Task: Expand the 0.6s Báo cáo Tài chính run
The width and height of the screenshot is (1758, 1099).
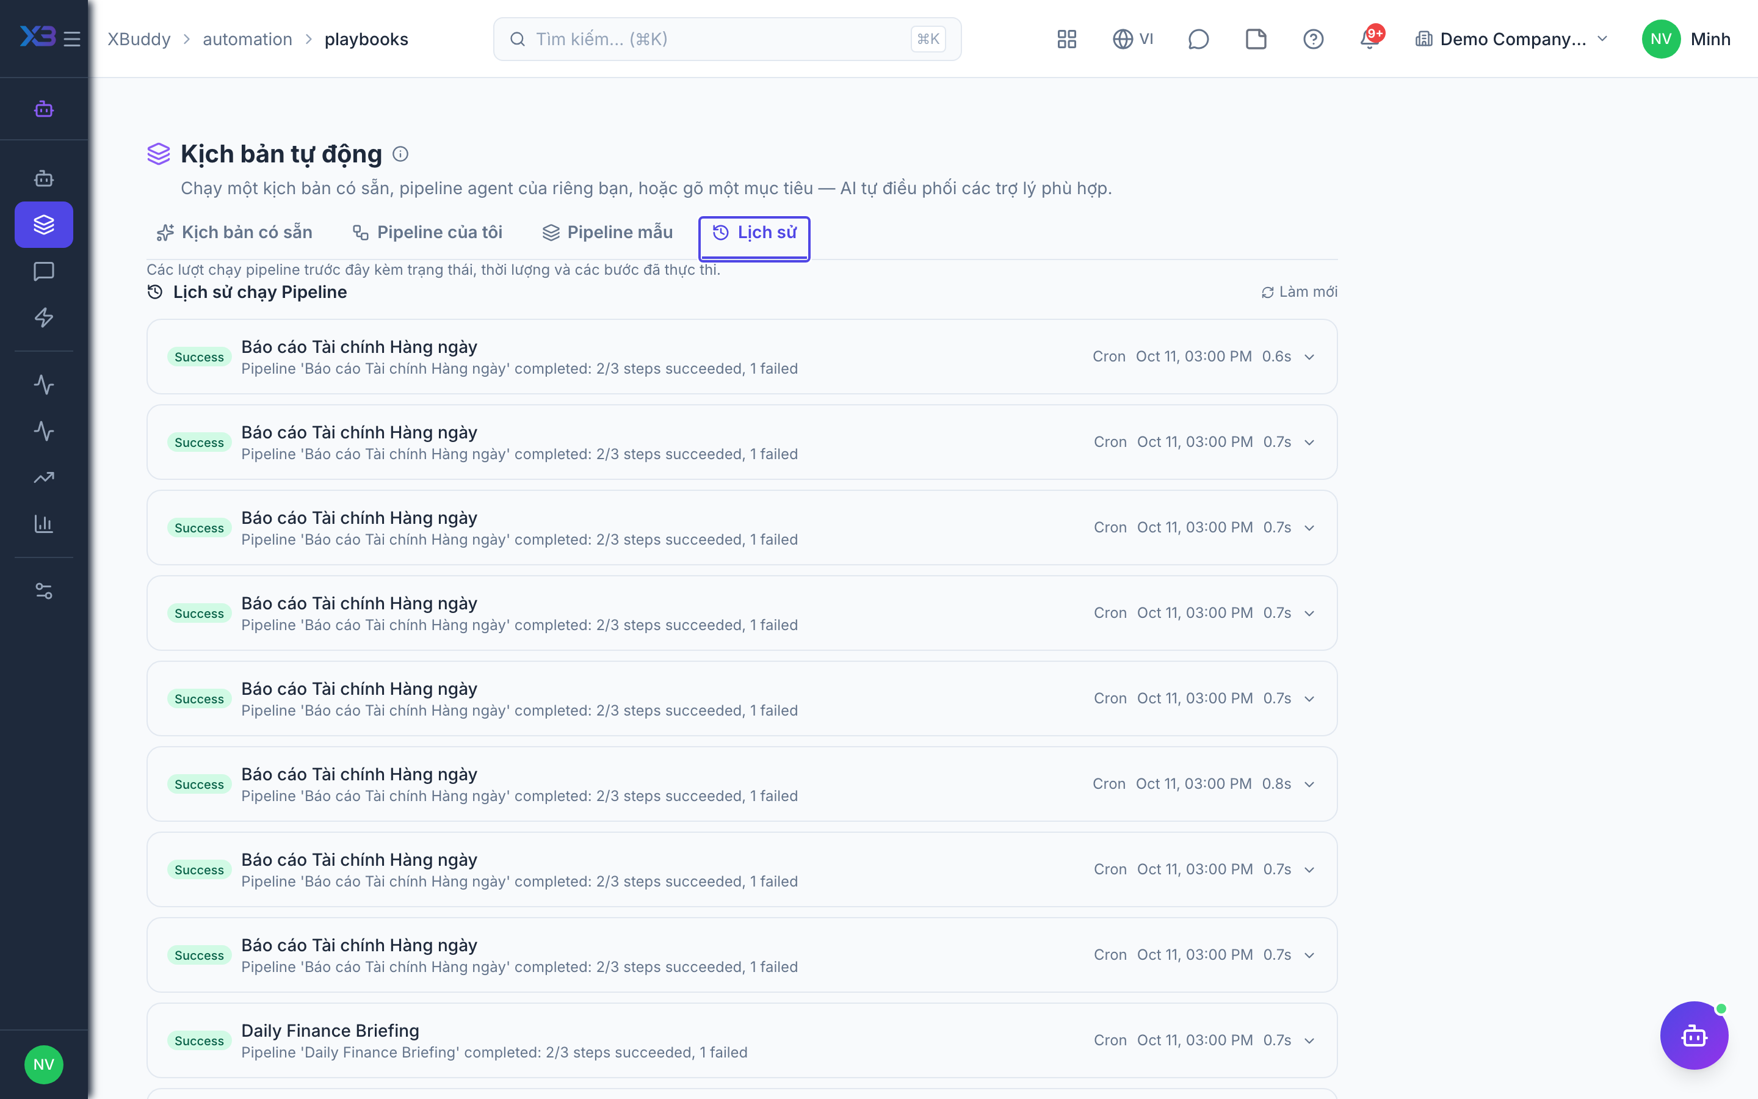Action: coord(742,357)
